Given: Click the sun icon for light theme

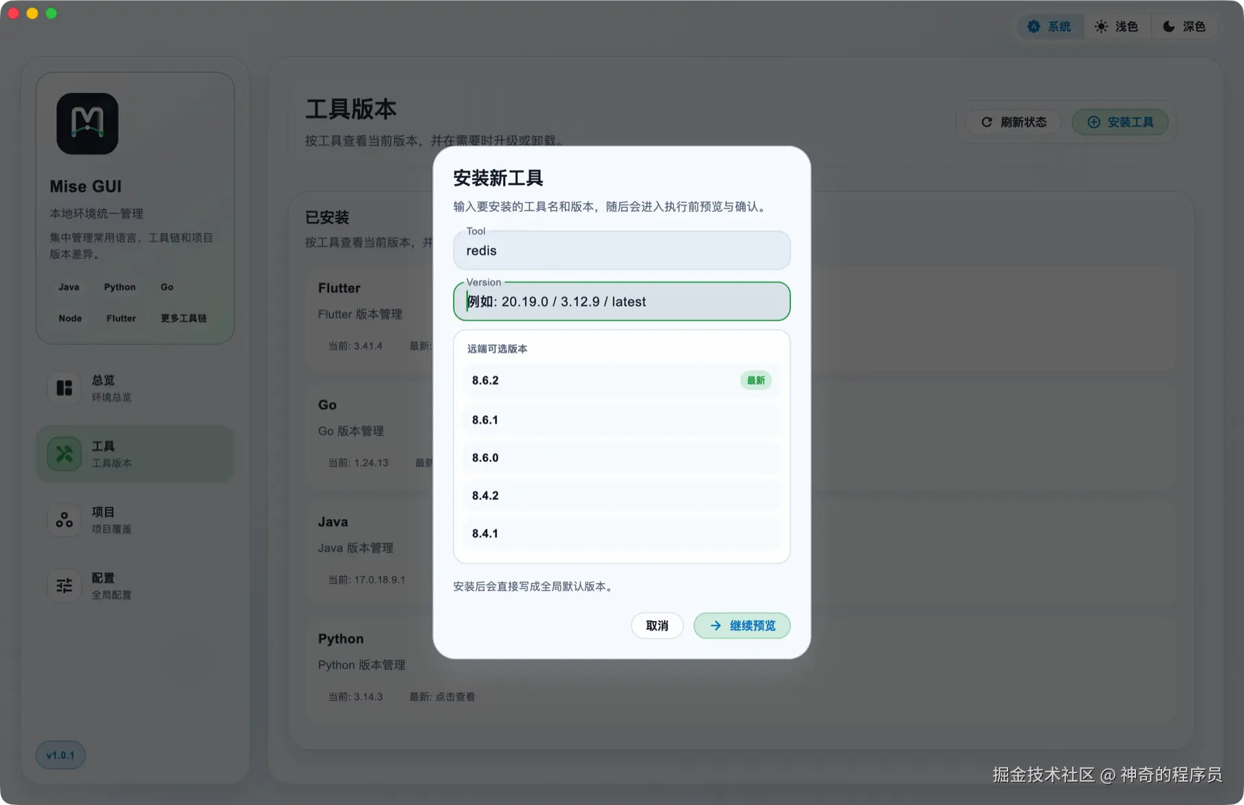Looking at the screenshot, I should 1101,27.
